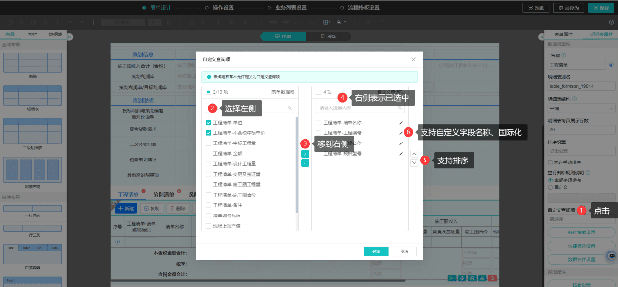Check 工程清单-设计工程量 checkbox
This screenshot has height=287, width=618.
click(208, 164)
